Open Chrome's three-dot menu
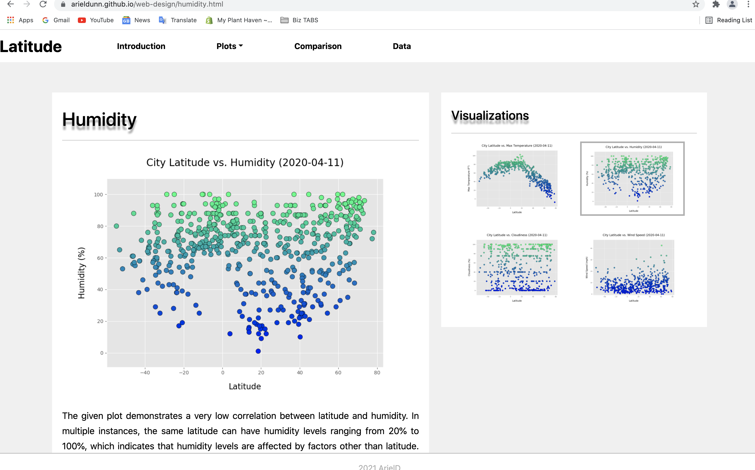The height and width of the screenshot is (470, 755). [748, 4]
